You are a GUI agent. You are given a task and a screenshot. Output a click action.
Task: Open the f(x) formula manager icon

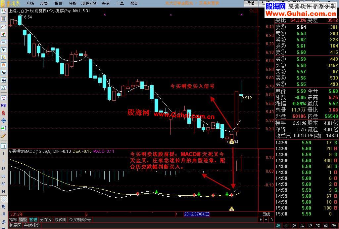coord(3,80)
